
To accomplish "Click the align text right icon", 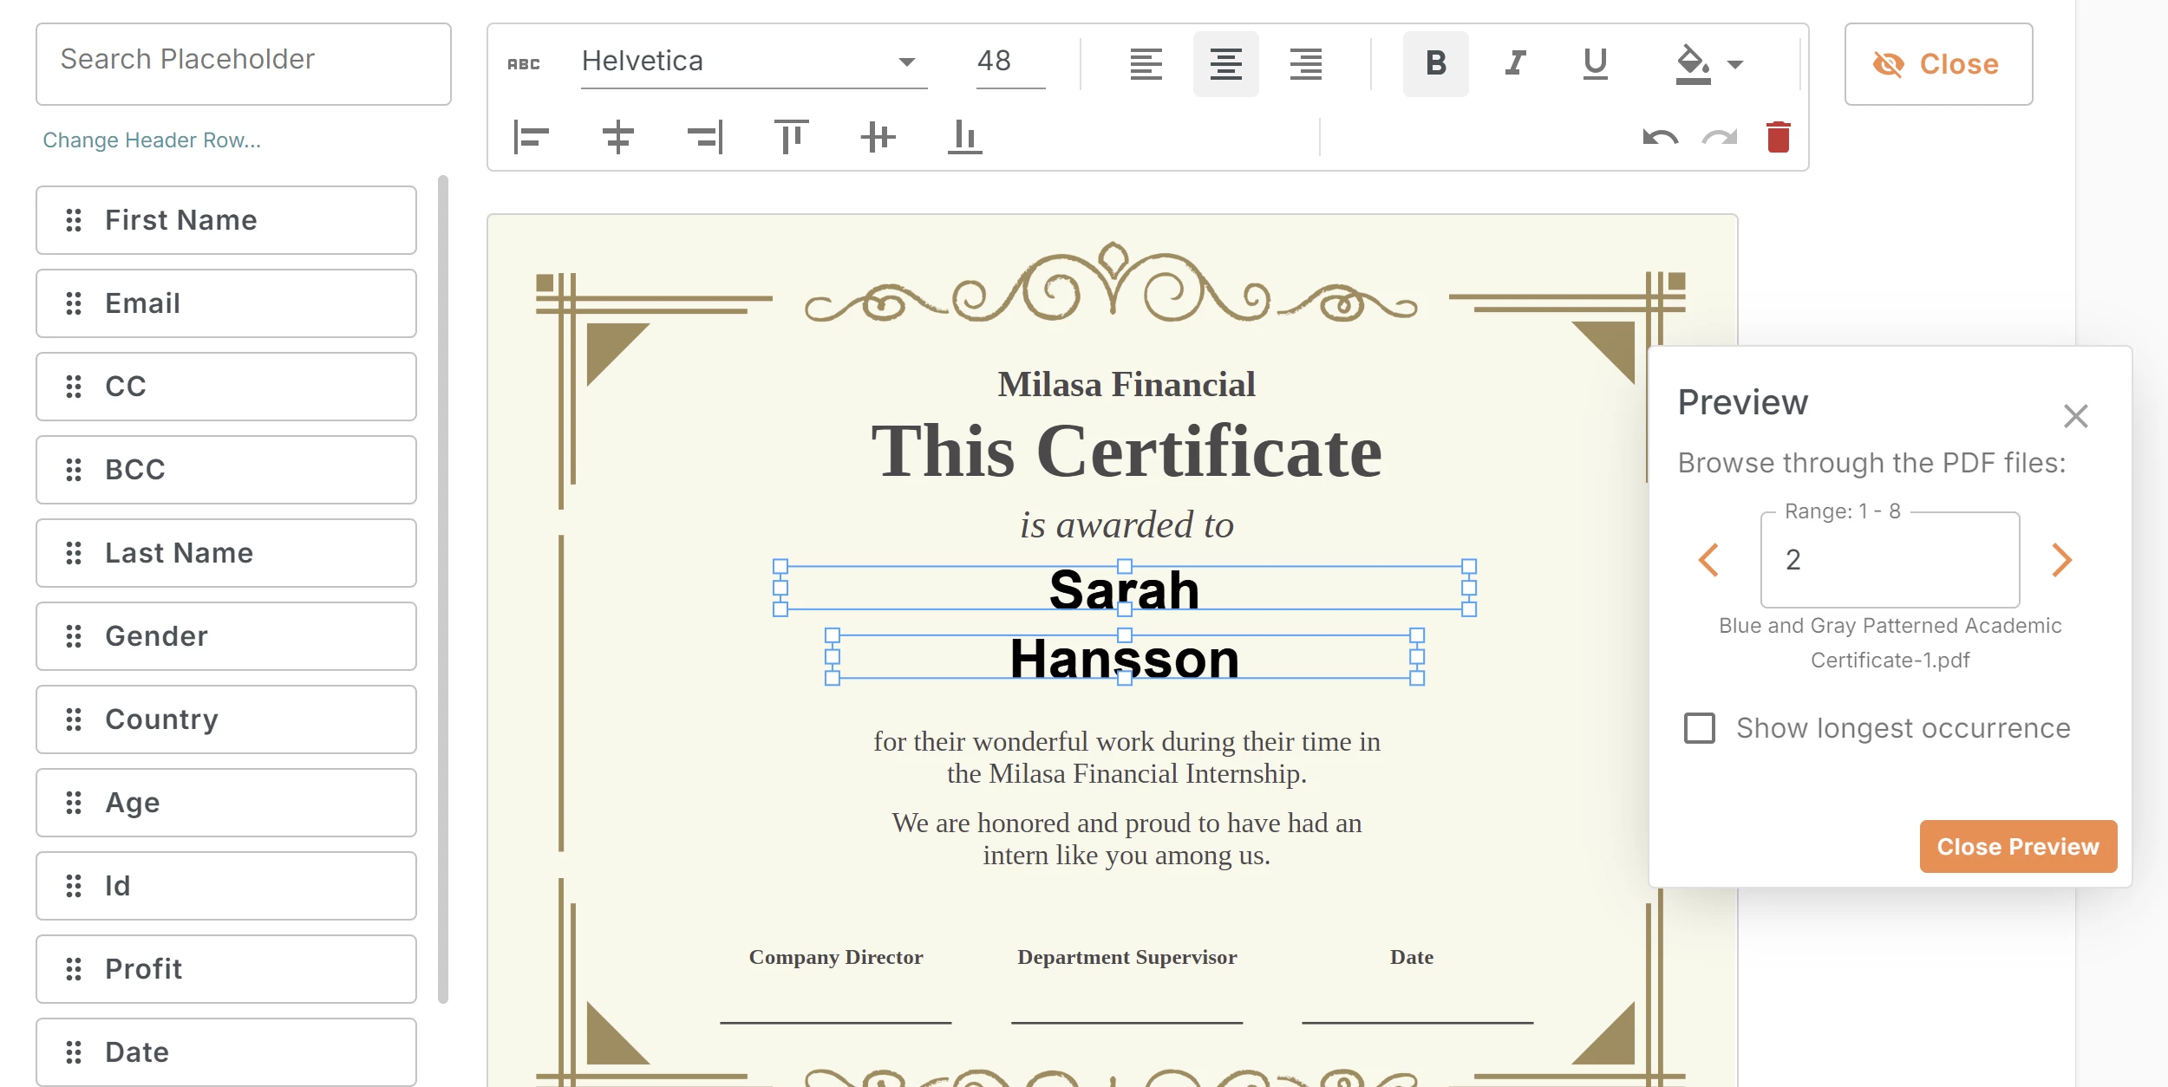I will [x=1305, y=63].
